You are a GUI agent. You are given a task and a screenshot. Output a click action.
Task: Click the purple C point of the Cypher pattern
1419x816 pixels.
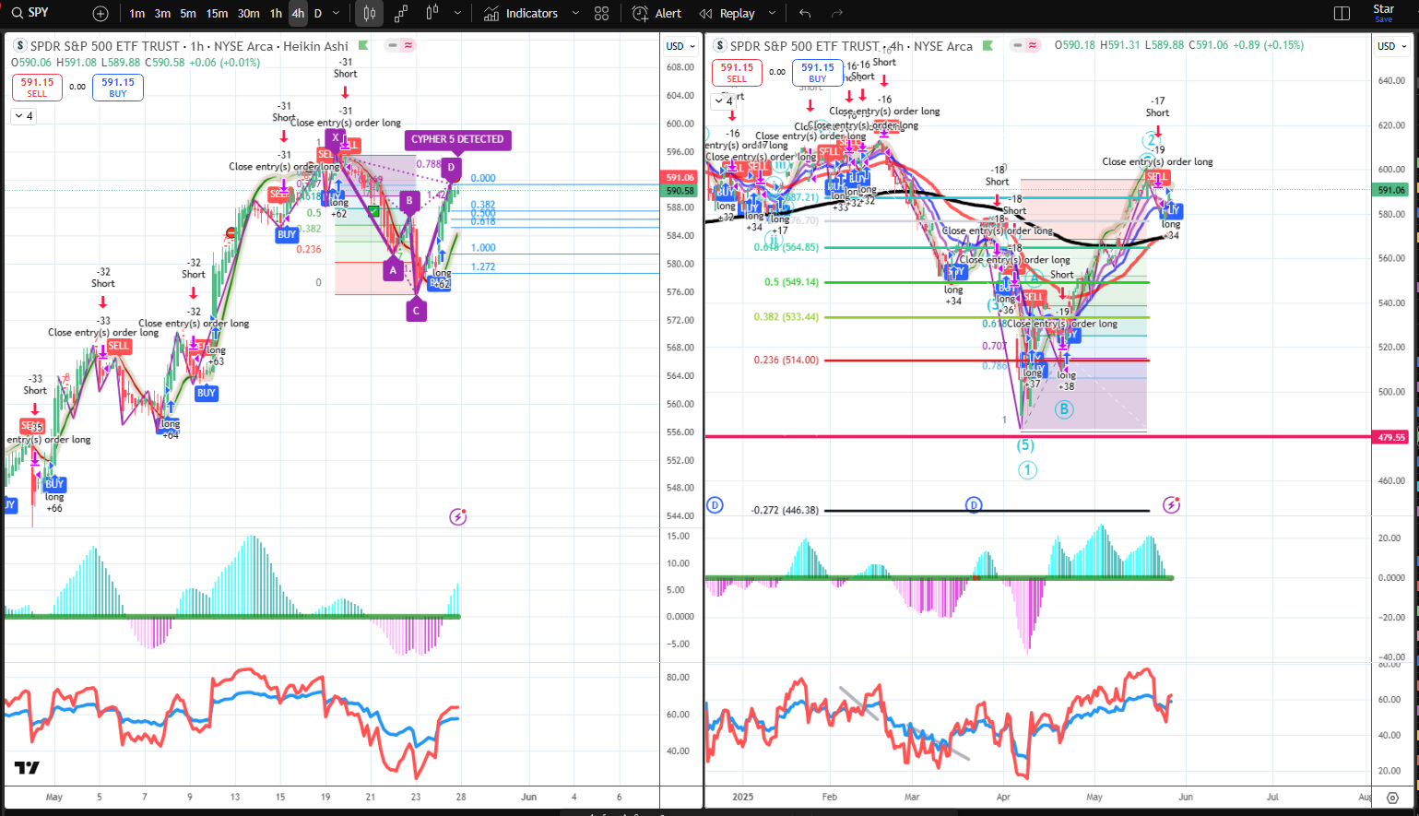(x=416, y=311)
